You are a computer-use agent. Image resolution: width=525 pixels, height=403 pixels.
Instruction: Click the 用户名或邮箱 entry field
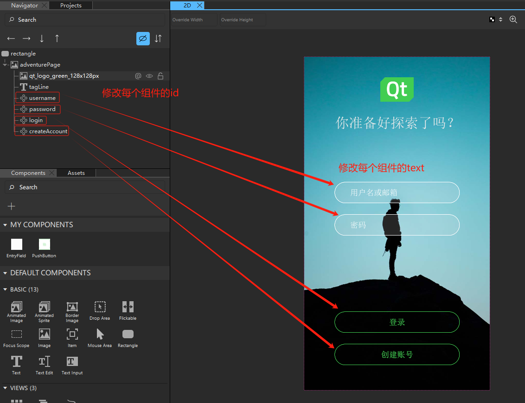tap(397, 192)
